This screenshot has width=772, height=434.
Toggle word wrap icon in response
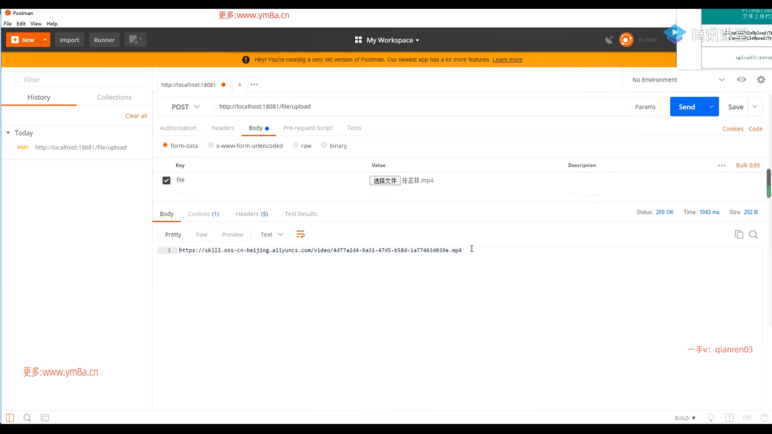[x=300, y=234]
